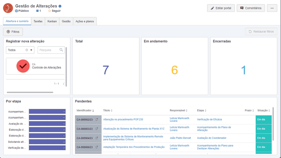Viewport: 281px width, 158px height.
Task: Click the Avaliação do bar in chart
Action: [x=47, y=124]
